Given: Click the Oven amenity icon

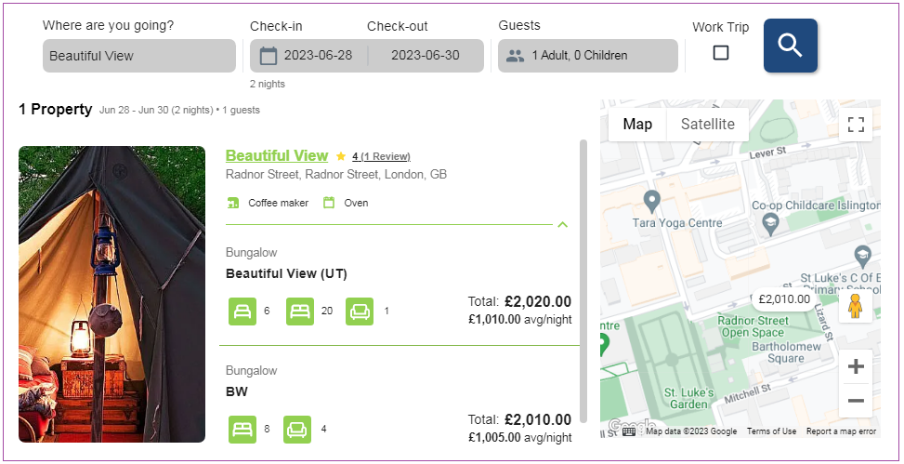Looking at the screenshot, I should (x=329, y=203).
